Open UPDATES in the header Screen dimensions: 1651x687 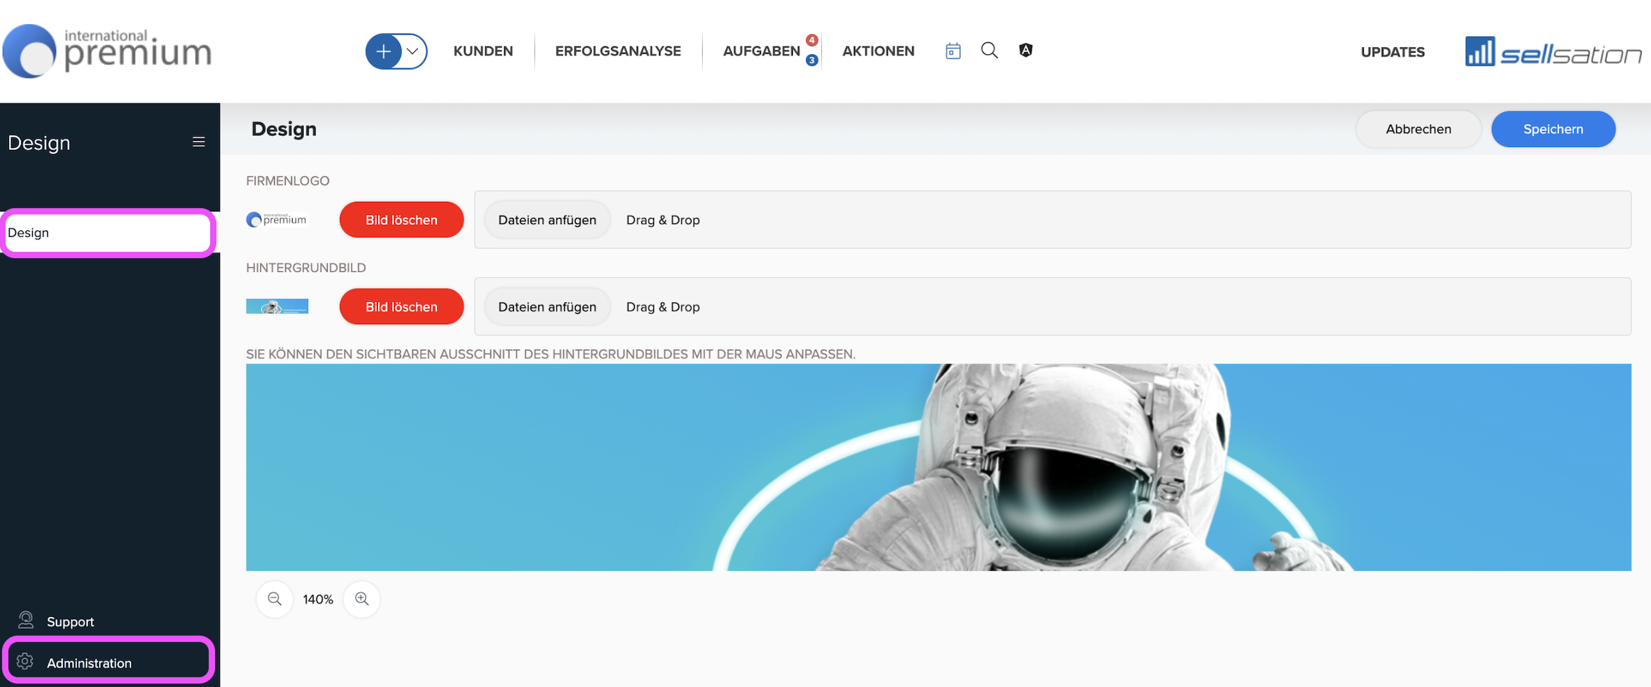[x=1392, y=52]
